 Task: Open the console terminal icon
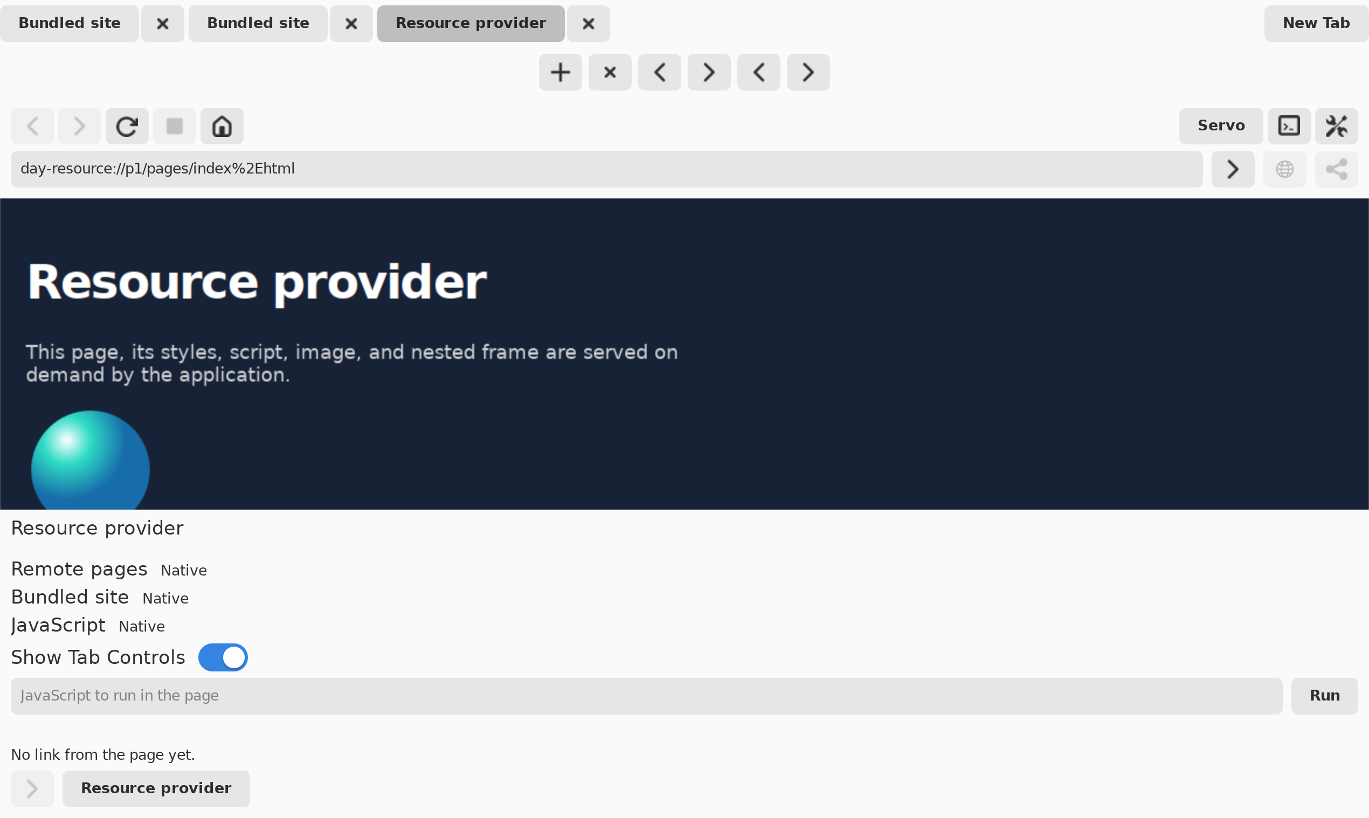(1289, 126)
